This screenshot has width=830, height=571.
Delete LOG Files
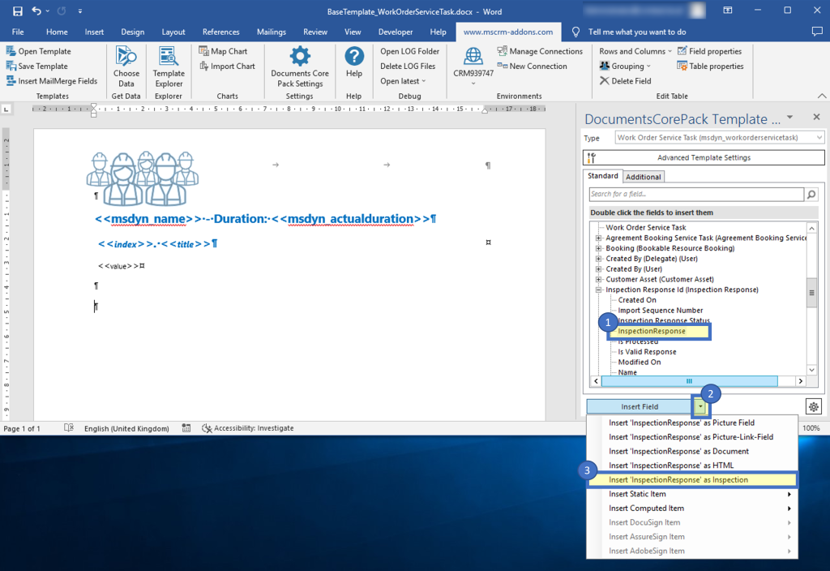click(x=408, y=67)
